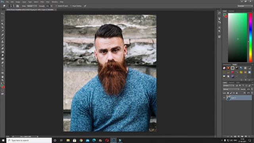
Task: Open the Filter menu
Action: coord(42,2)
